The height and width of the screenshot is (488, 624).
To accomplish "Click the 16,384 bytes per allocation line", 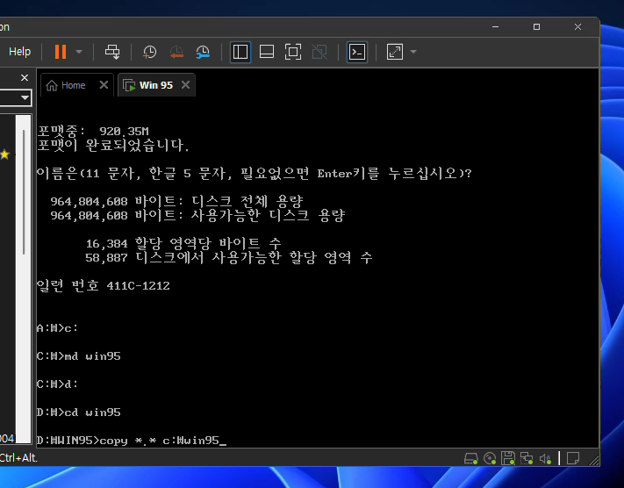I will [183, 243].
